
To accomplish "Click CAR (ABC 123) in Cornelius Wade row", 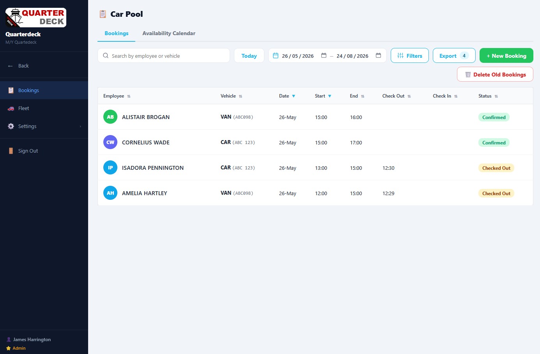I will pyautogui.click(x=238, y=142).
